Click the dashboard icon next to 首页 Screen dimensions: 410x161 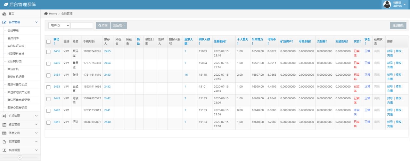(4, 14)
